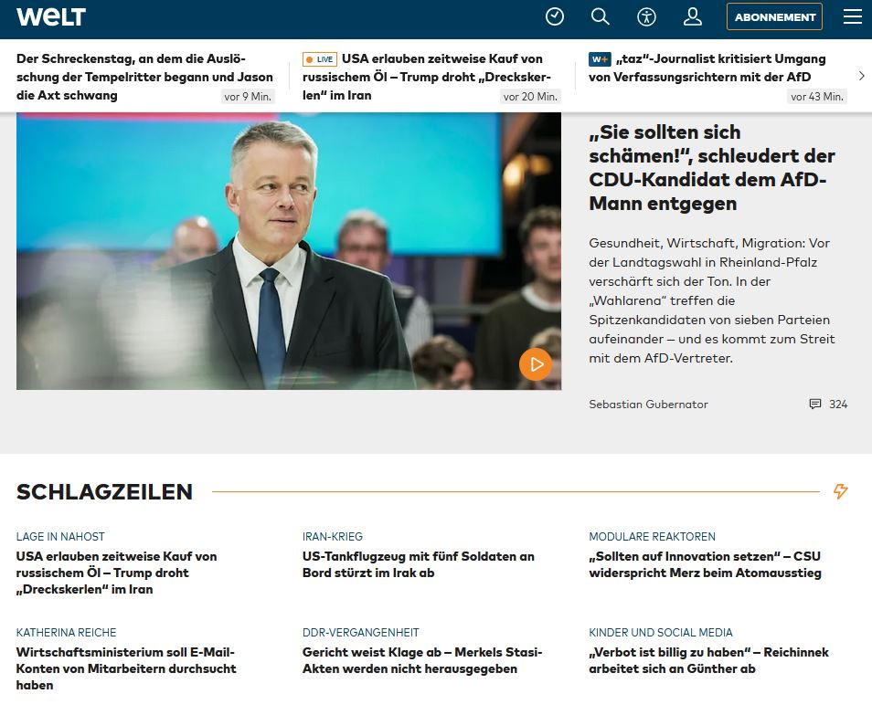
Task: Open the headline "Sie sollten sich schämen!"
Action: [x=711, y=168]
